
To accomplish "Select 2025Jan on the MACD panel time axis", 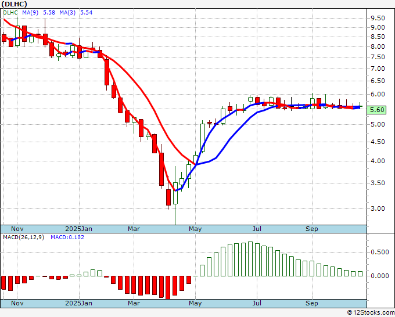I will pyautogui.click(x=78, y=303).
